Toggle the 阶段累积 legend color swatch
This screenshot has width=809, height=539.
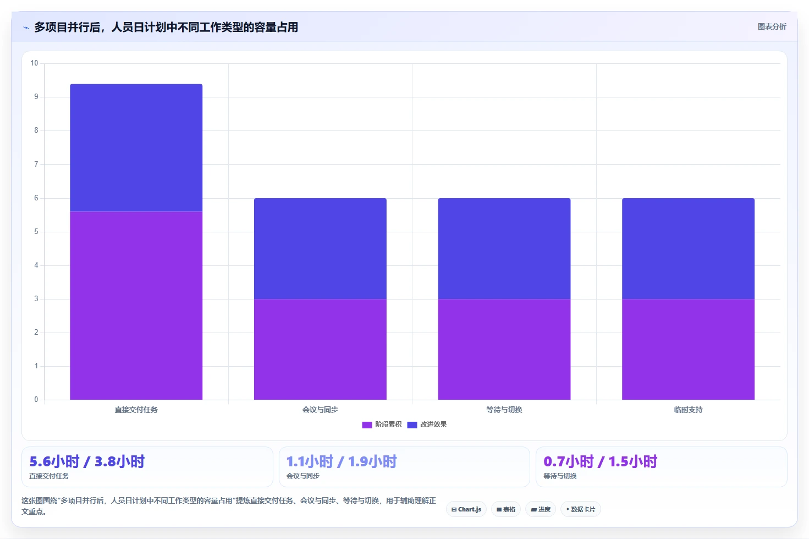click(x=367, y=424)
